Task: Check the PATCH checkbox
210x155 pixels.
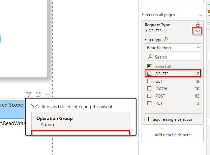Action: (x=149, y=88)
